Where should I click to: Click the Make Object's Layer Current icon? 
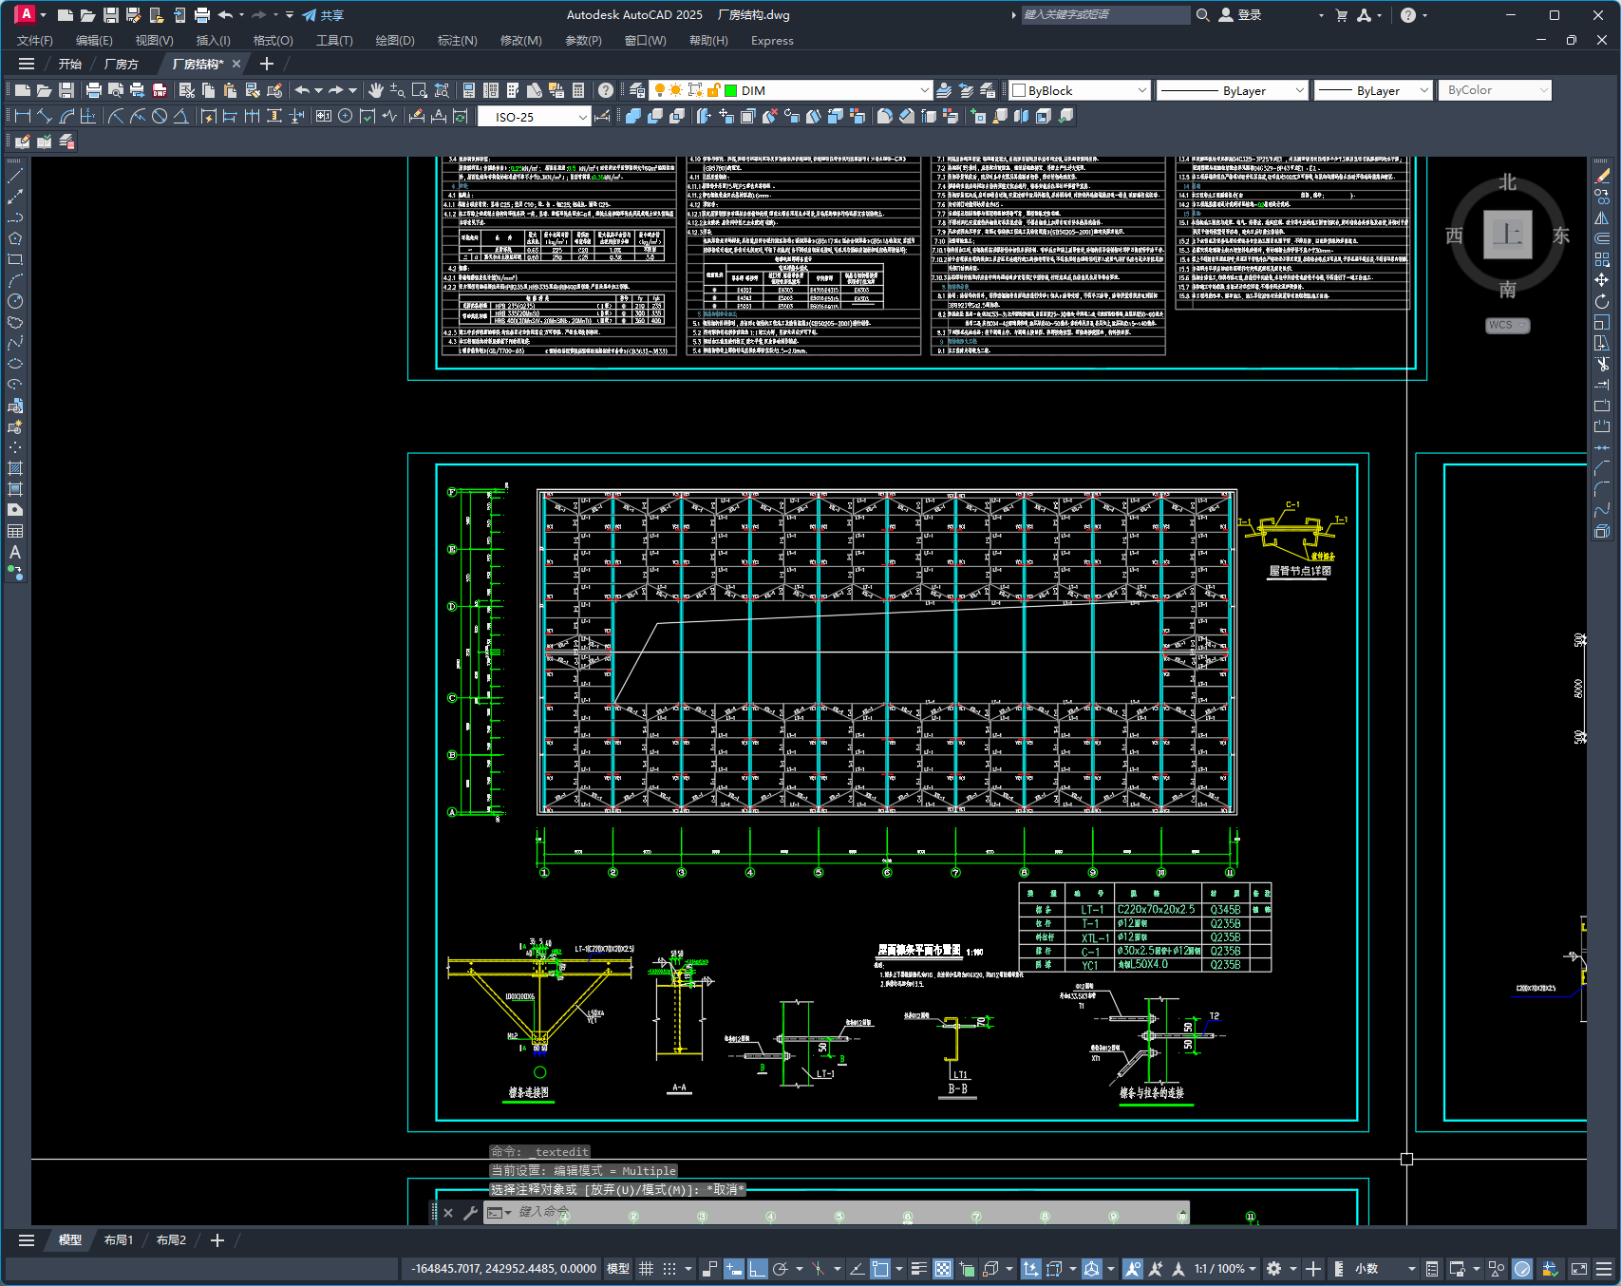pyautogui.click(x=944, y=90)
